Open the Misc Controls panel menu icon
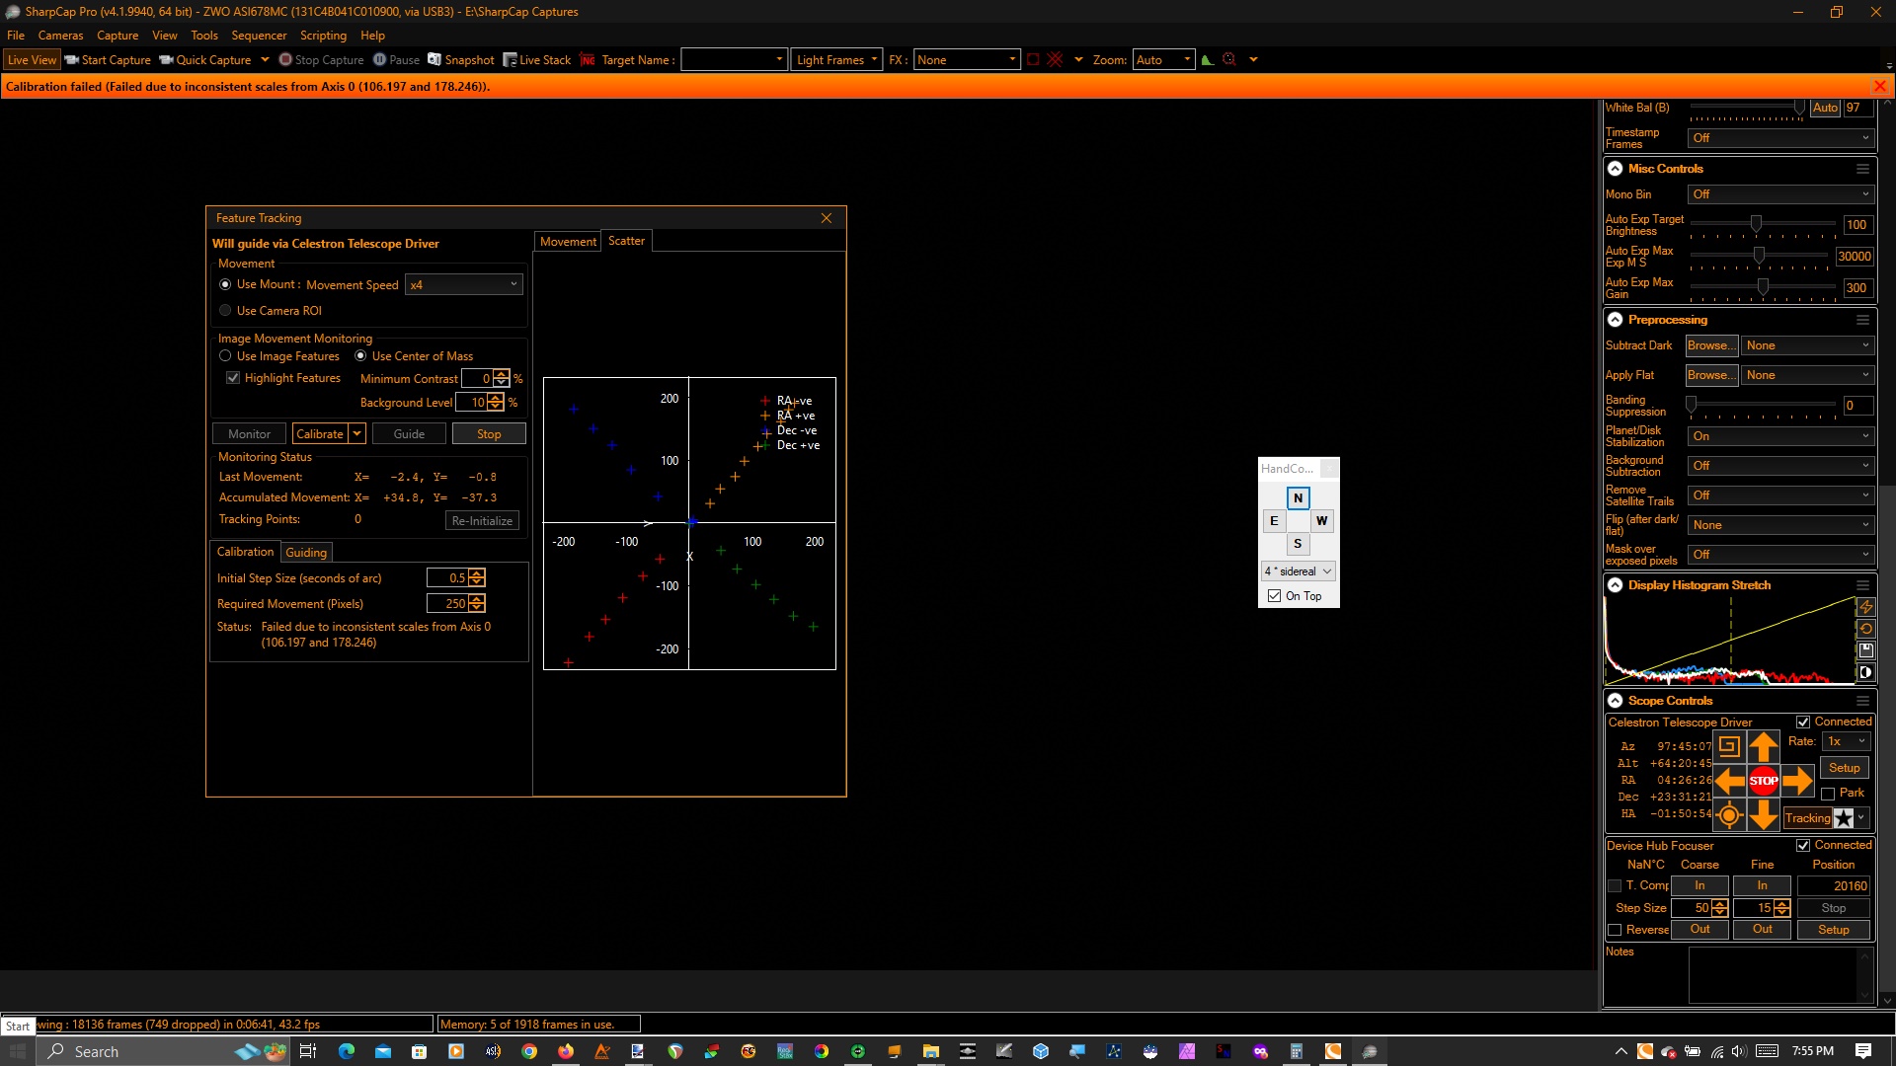Screen dimensions: 1896x1066 point(1862,169)
